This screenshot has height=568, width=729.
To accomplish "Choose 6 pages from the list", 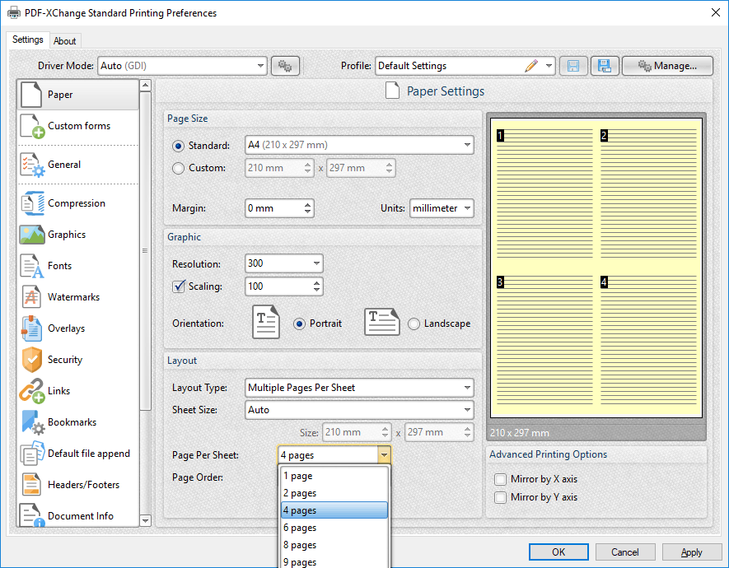I will pos(334,528).
